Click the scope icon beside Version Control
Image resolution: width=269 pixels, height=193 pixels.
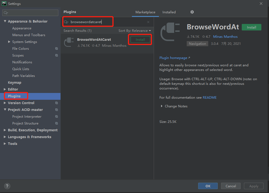(56, 103)
